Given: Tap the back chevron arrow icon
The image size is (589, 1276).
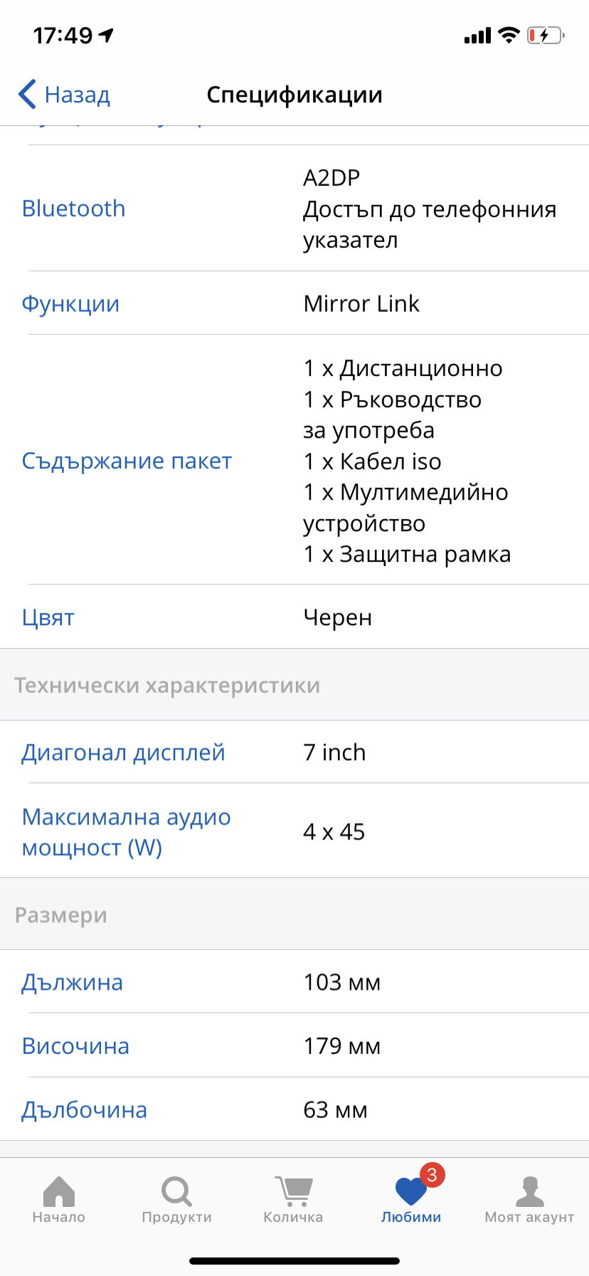Looking at the screenshot, I should [x=27, y=94].
